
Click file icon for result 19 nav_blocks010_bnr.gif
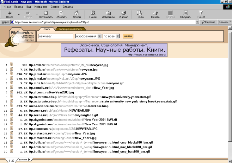[11, 147]
